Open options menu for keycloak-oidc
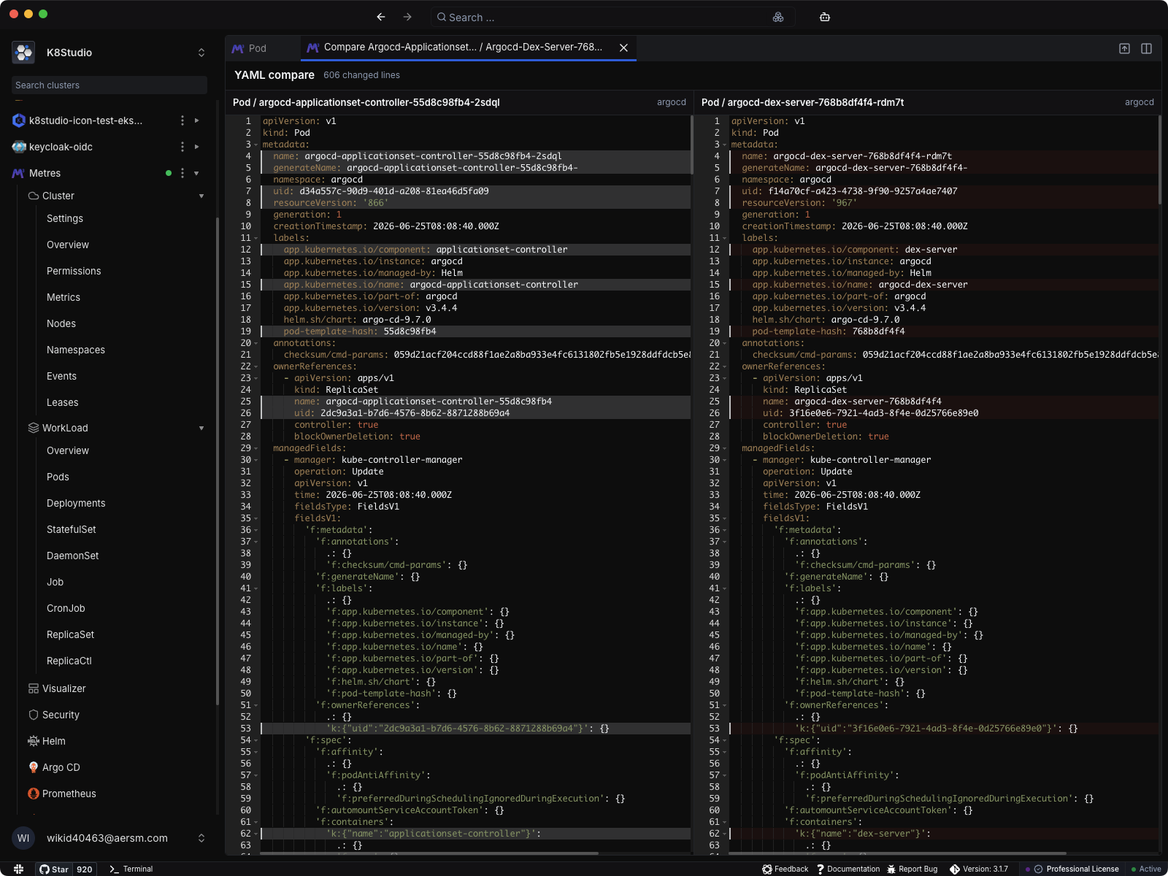Screen dimensions: 1168x876 tap(182, 147)
